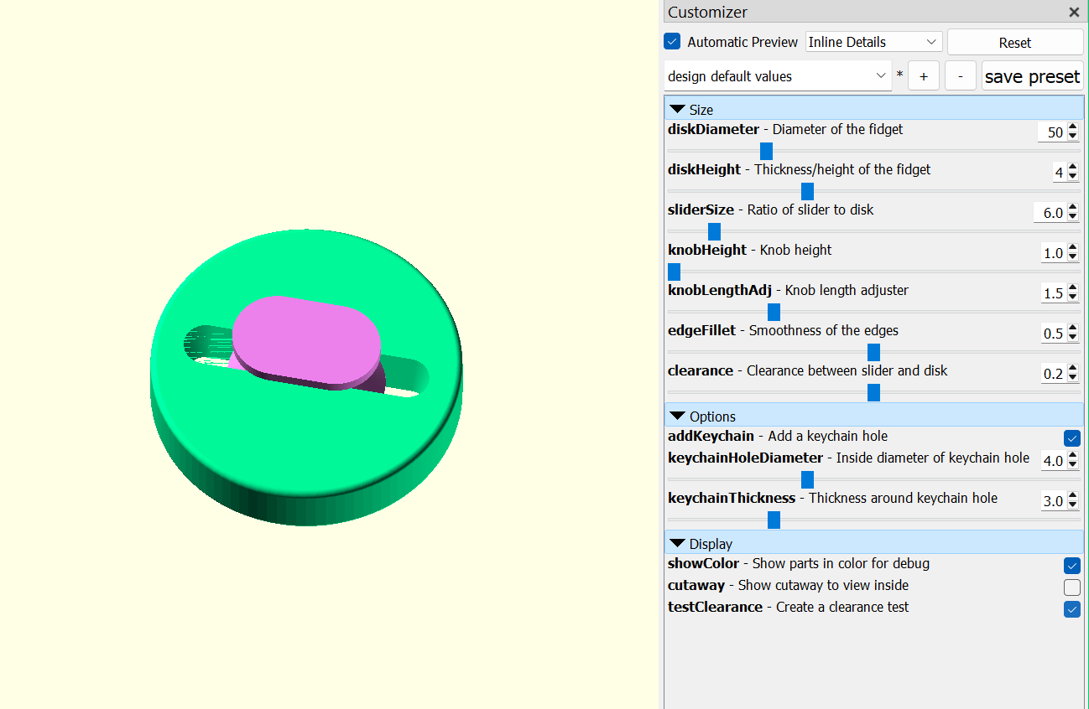Click the keychainThickness value field
The height and width of the screenshot is (709, 1089).
(1052, 501)
